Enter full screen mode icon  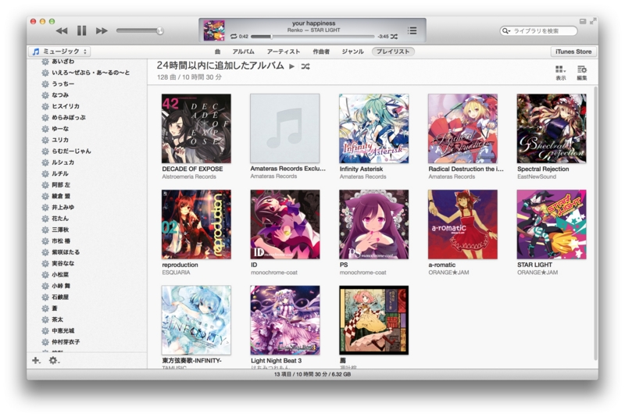pos(594,21)
